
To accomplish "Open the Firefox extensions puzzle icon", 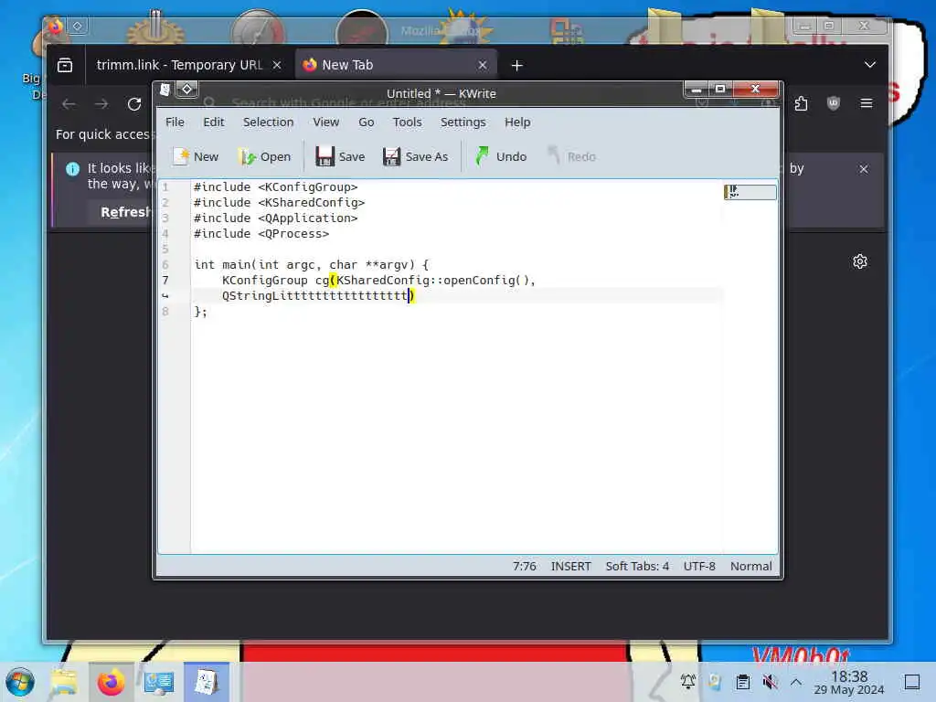I will (801, 103).
